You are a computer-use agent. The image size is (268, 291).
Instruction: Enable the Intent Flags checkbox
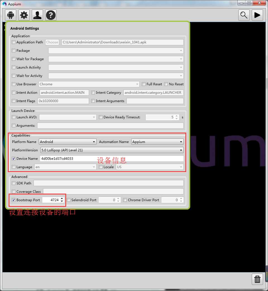(13, 101)
